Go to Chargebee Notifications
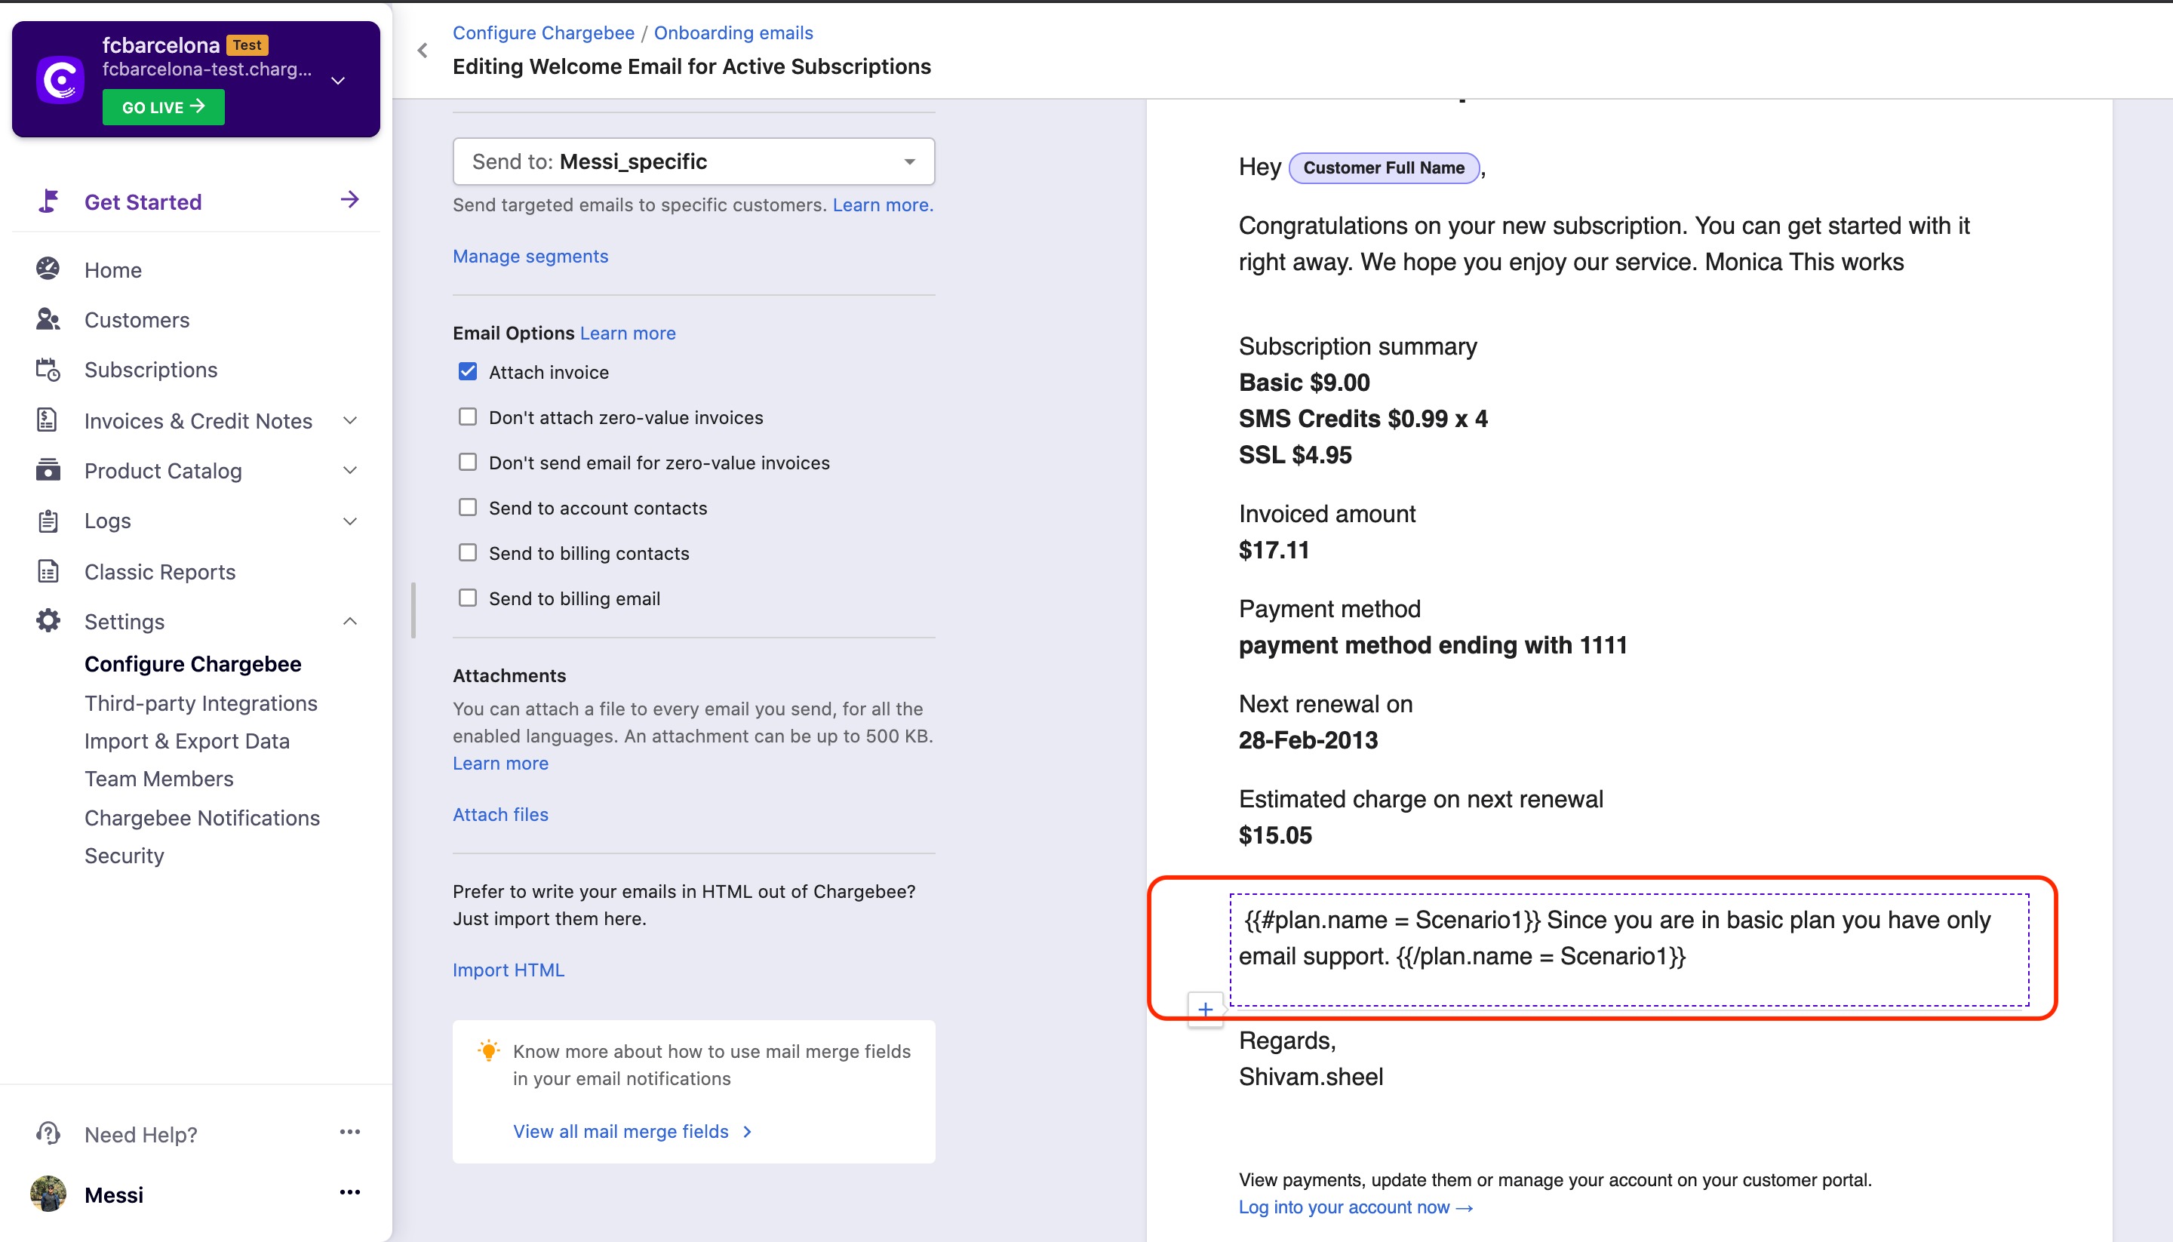The image size is (2173, 1242). 202,817
